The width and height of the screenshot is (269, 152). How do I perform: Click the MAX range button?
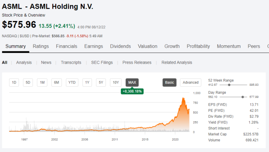pyautogui.click(x=132, y=83)
